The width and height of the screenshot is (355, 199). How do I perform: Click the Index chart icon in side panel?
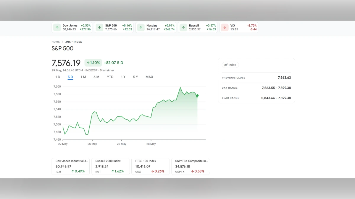(x=226, y=65)
